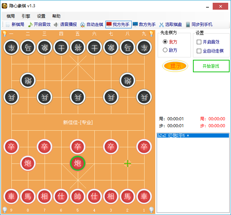The width and height of the screenshot is (231, 215).
Task: Select 敌方先手 blue monitor toolbar item
Action: click(x=144, y=25)
